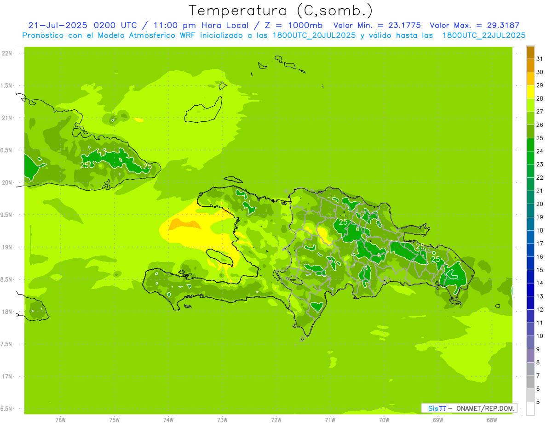Click the legend value 23 on color scale
Screen dimensions: 552x426
coord(540,165)
